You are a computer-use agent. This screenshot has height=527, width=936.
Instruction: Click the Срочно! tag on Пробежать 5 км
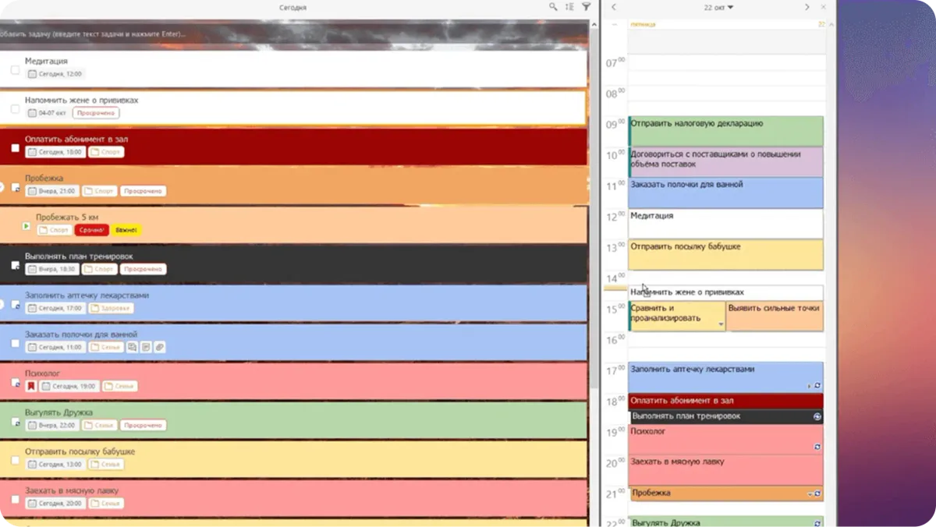tap(92, 230)
